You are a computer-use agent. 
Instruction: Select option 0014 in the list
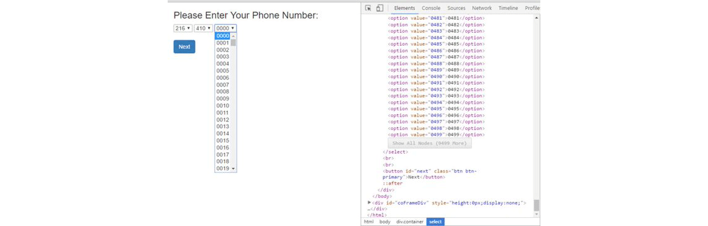(222, 134)
